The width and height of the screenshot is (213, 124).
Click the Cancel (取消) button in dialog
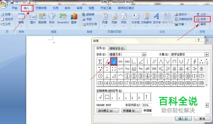pos(202,118)
